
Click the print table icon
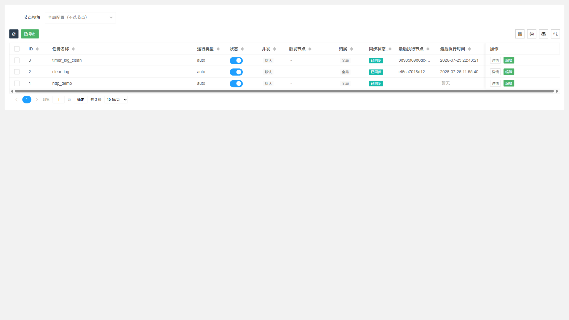(x=532, y=34)
